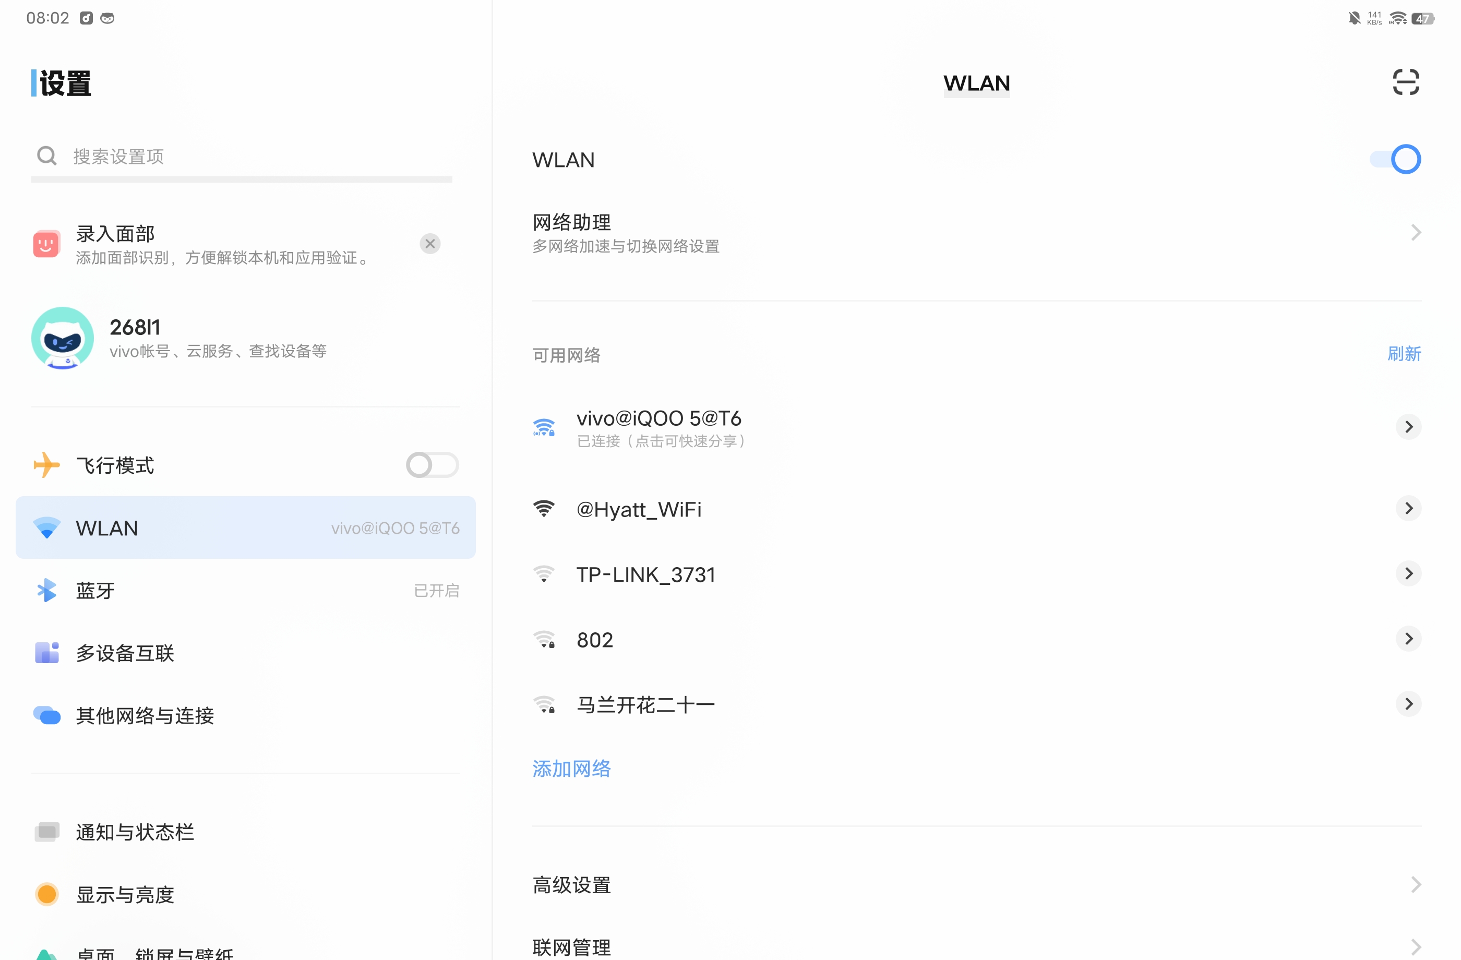Open 多设备互联 settings
Viewport: 1461px width, 960px height.
[246, 653]
